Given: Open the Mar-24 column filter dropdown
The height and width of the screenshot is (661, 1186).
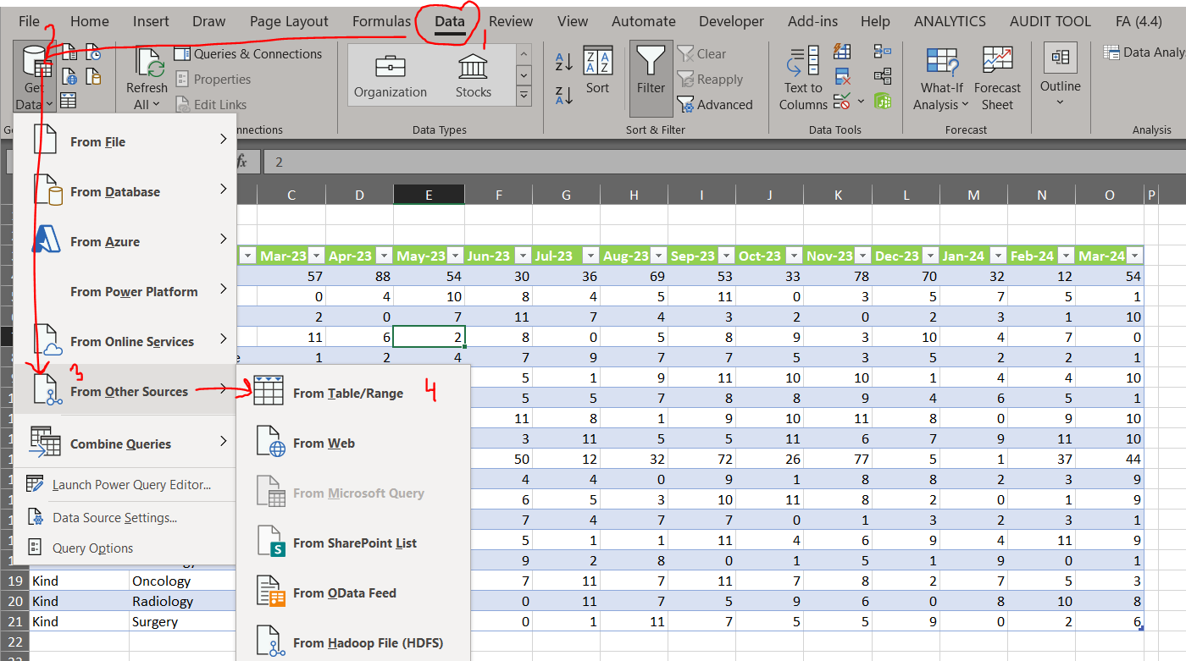Looking at the screenshot, I should pyautogui.click(x=1135, y=256).
